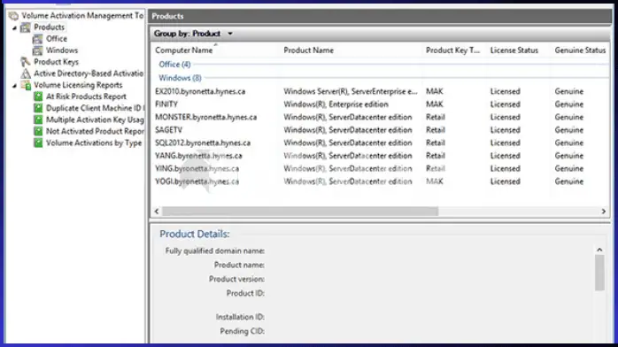Click the horizontal scrollbar left arrow
This screenshot has width=618, height=347.
[x=157, y=212]
